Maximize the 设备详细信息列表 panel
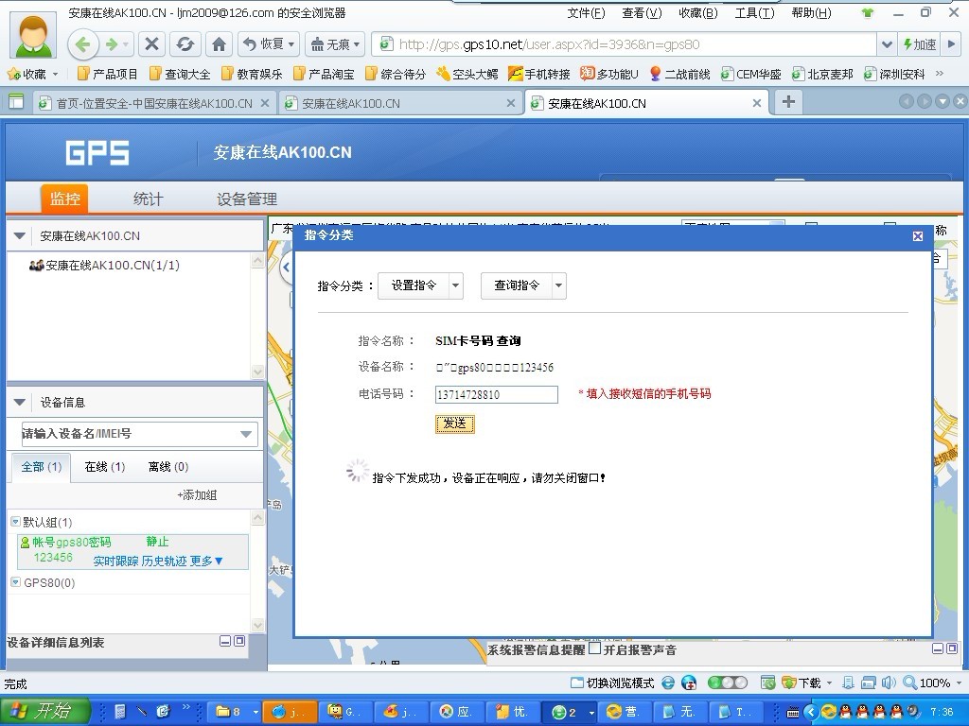This screenshot has height=726, width=969. 239,642
